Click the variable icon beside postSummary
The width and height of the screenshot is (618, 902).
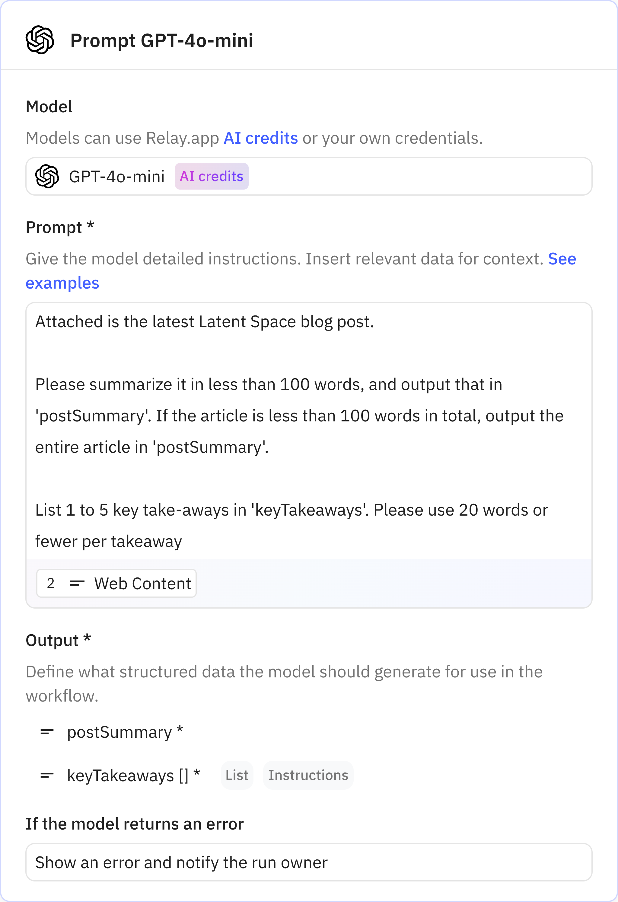point(47,732)
